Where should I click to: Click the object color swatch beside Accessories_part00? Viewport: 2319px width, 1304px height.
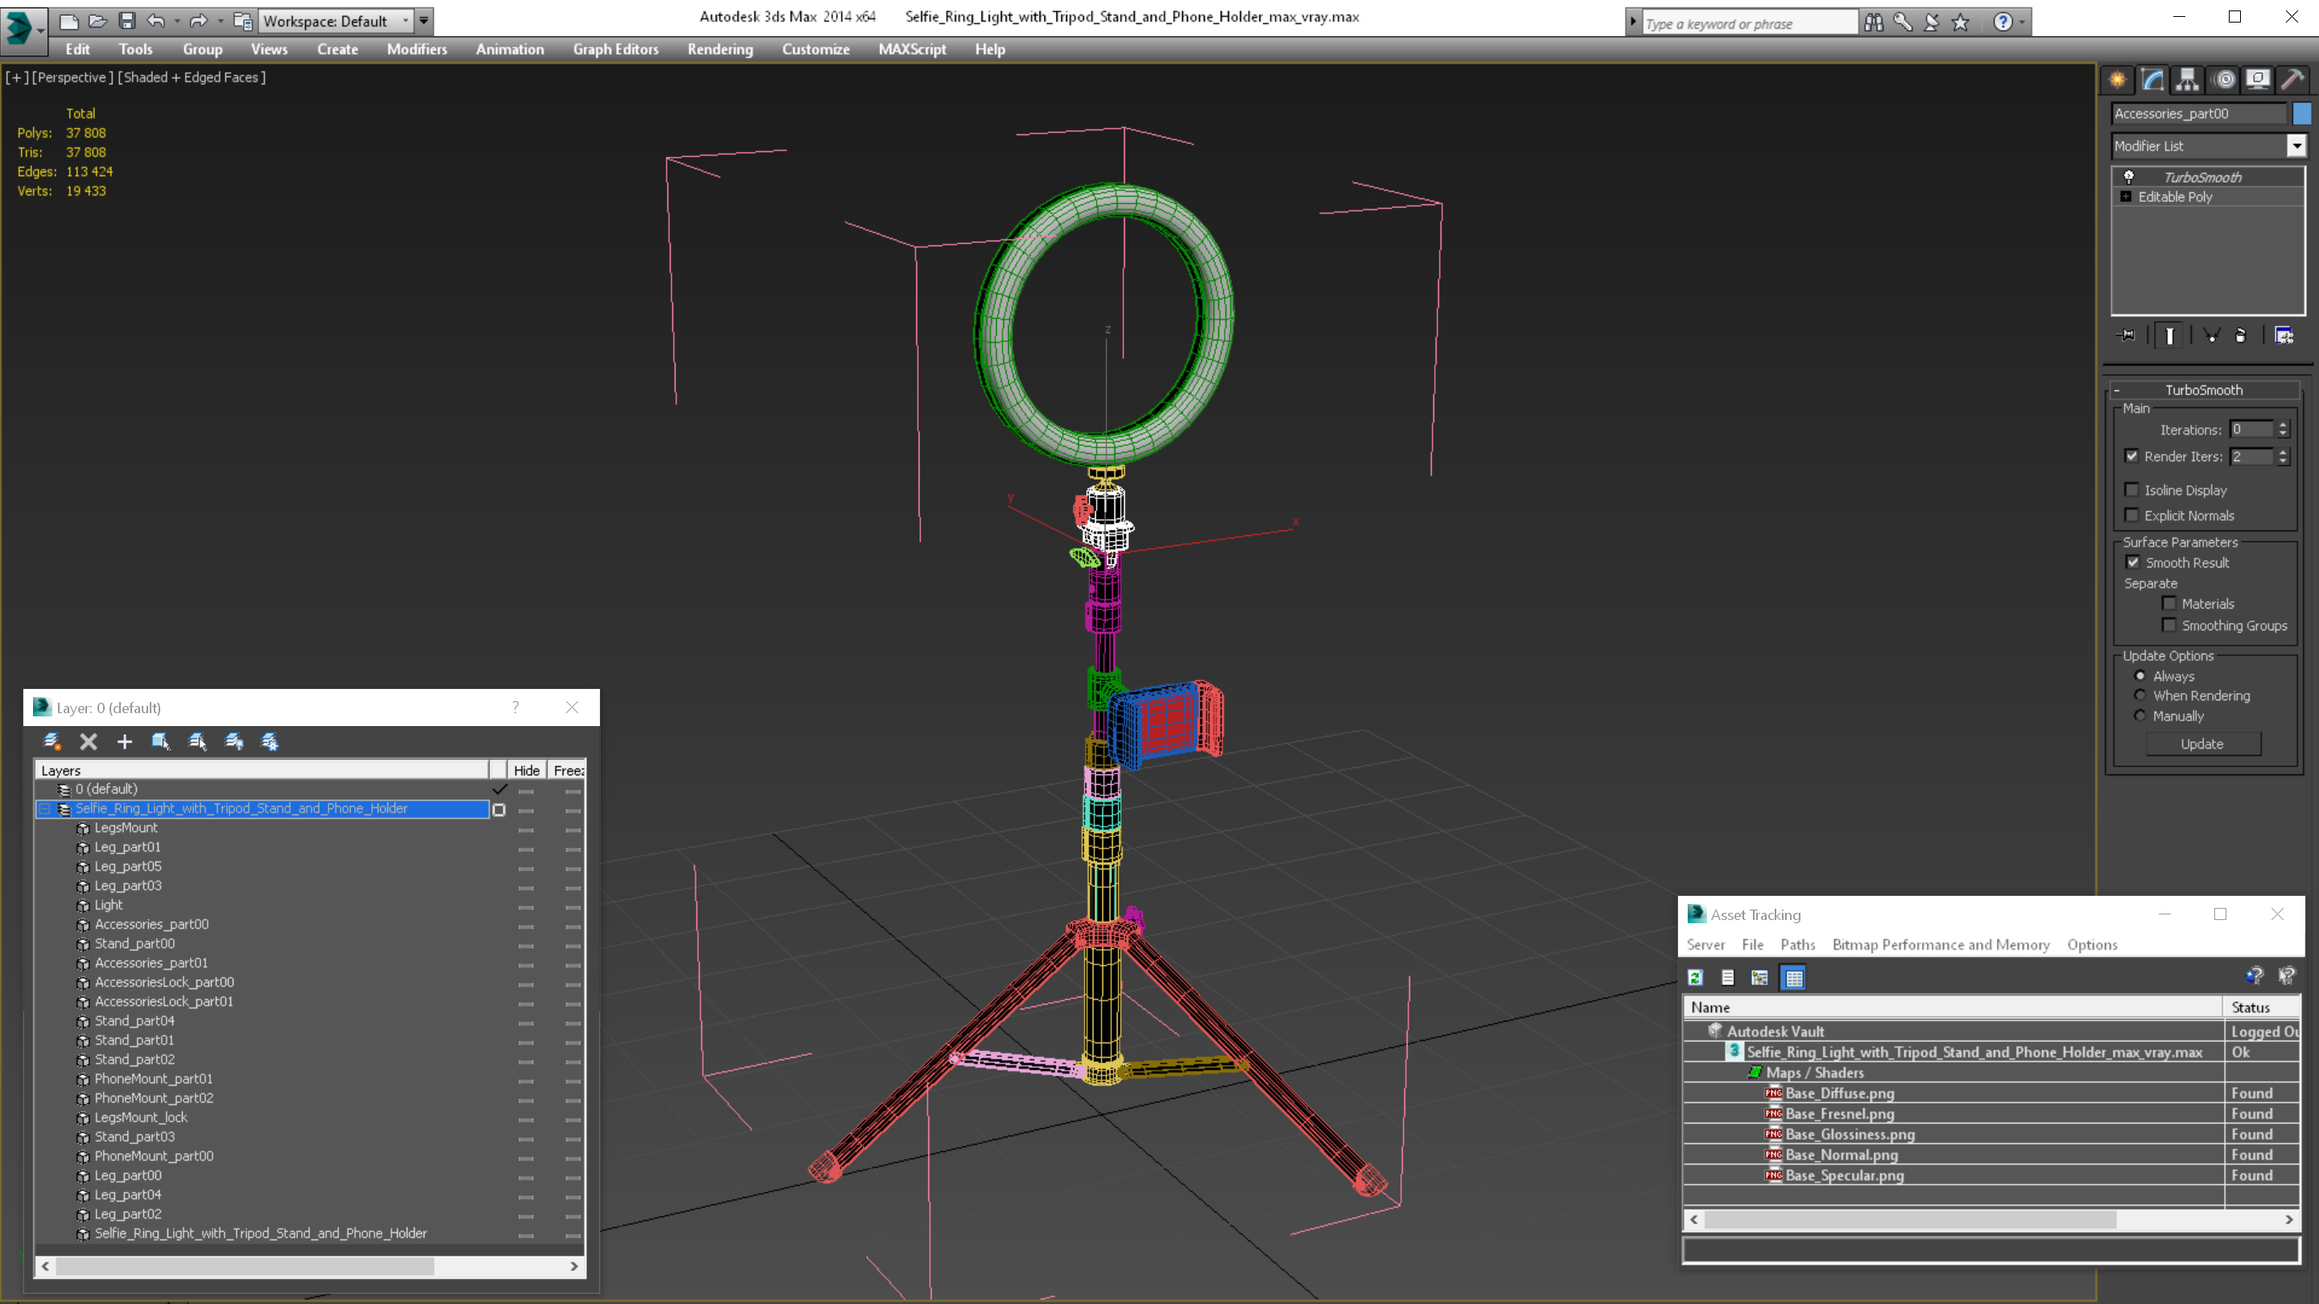click(2302, 113)
